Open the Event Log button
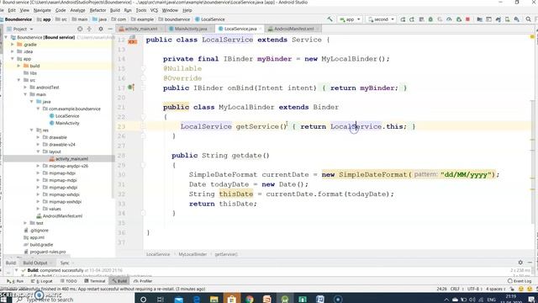 [520, 281]
